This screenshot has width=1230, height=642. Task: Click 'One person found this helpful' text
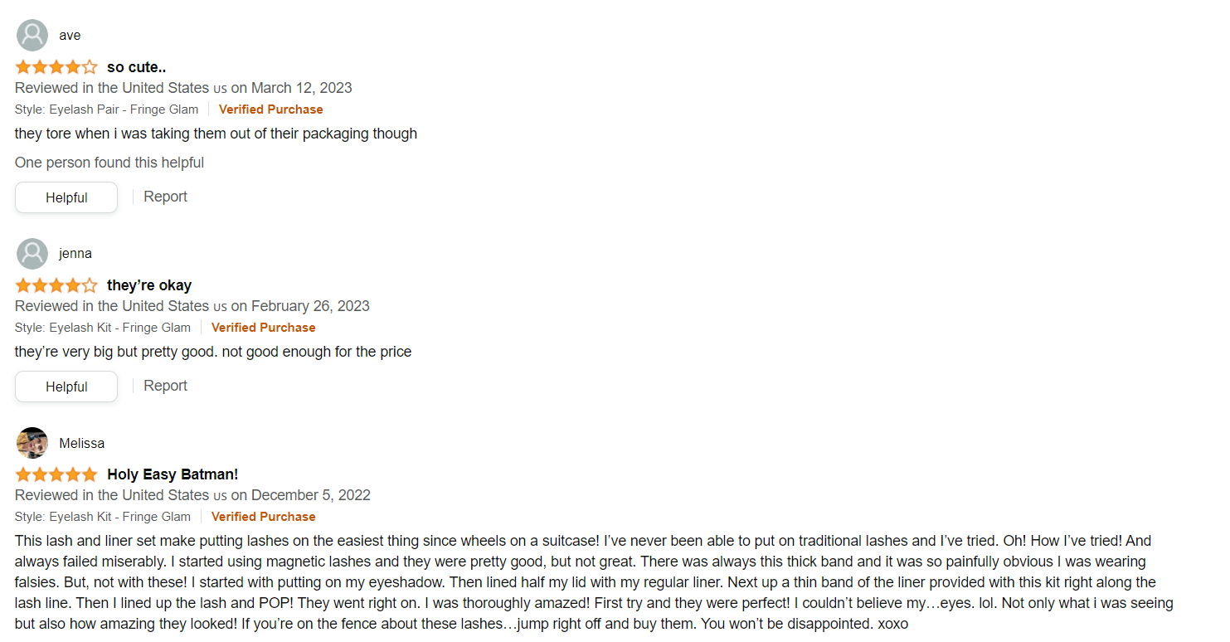point(109,163)
